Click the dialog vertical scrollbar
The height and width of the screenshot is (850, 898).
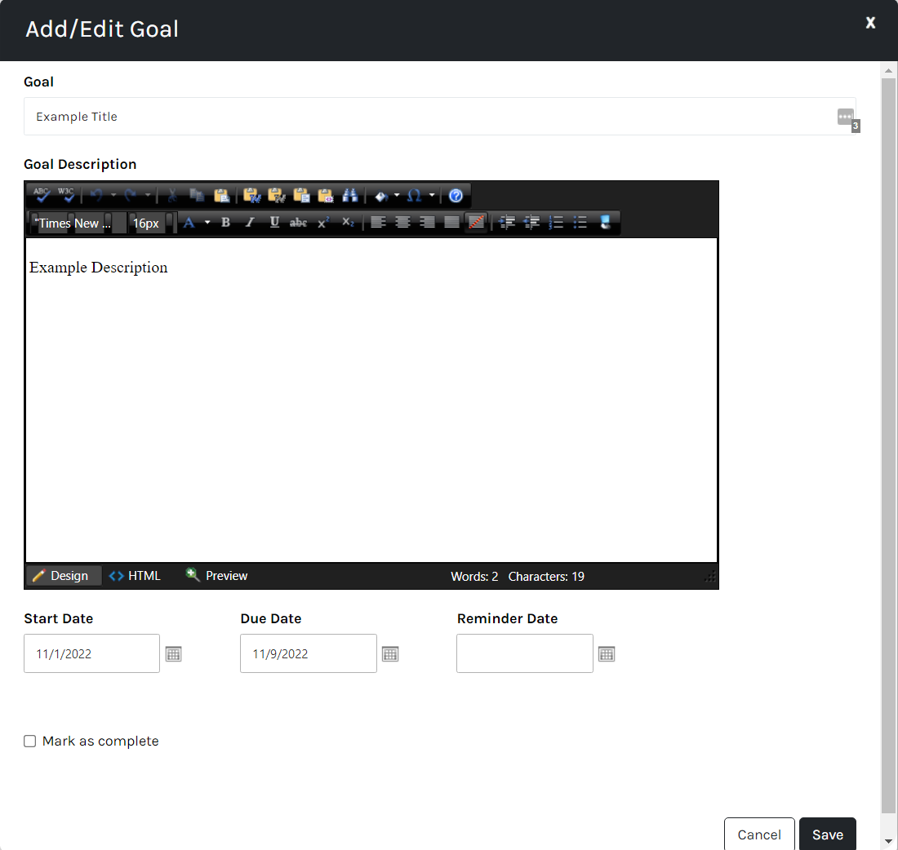coord(888,446)
